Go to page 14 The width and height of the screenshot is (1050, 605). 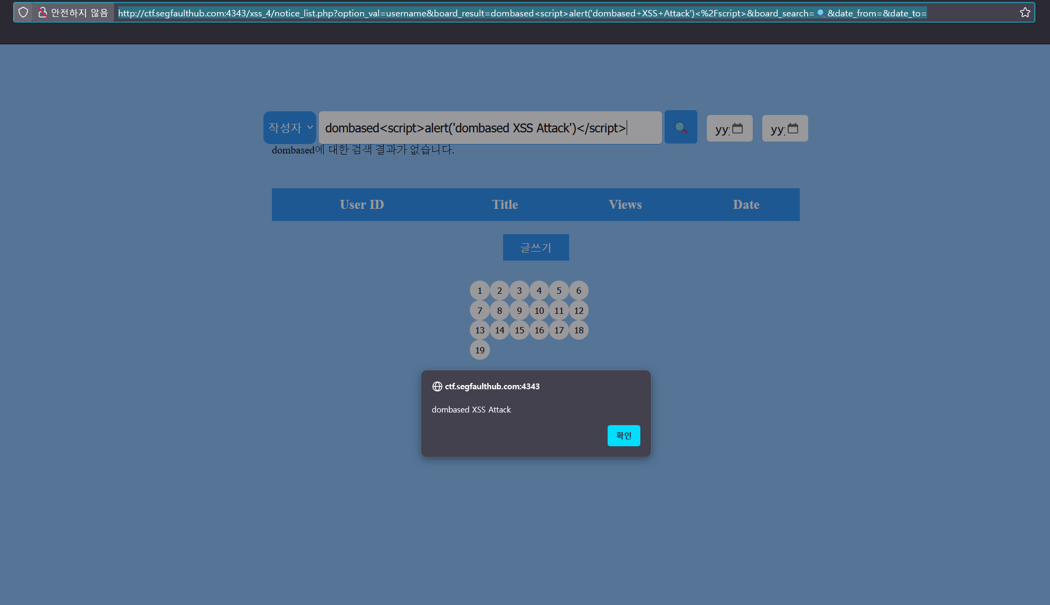(499, 330)
